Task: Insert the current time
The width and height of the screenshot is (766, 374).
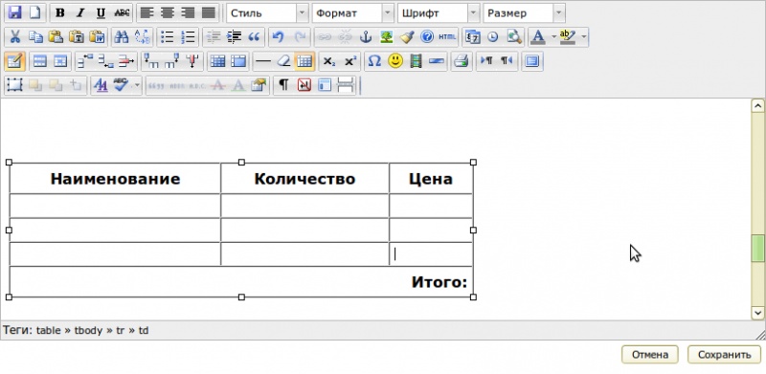Action: coord(493,37)
